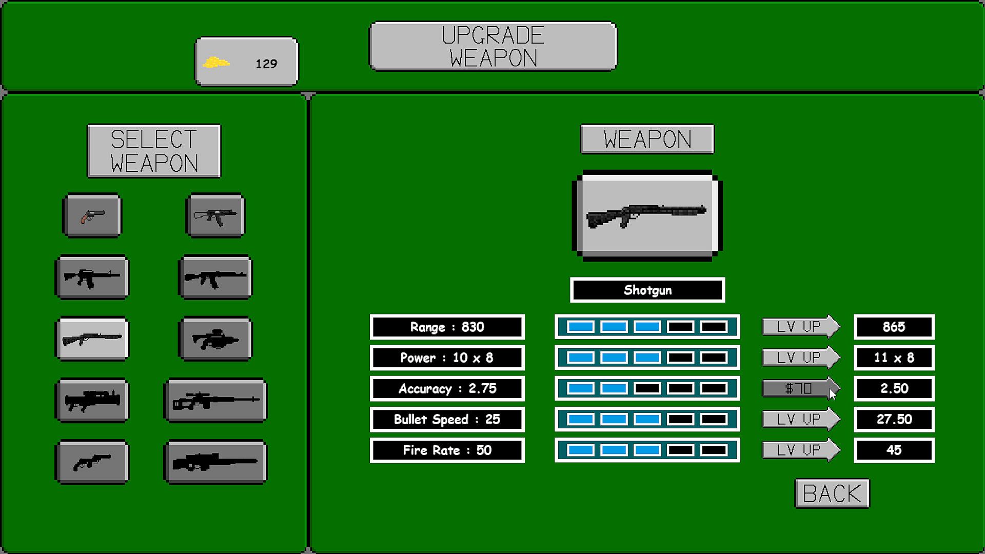Viewport: 985px width, 554px height.
Task: Select the locked AK rifle silhouette
Action: pos(215,278)
